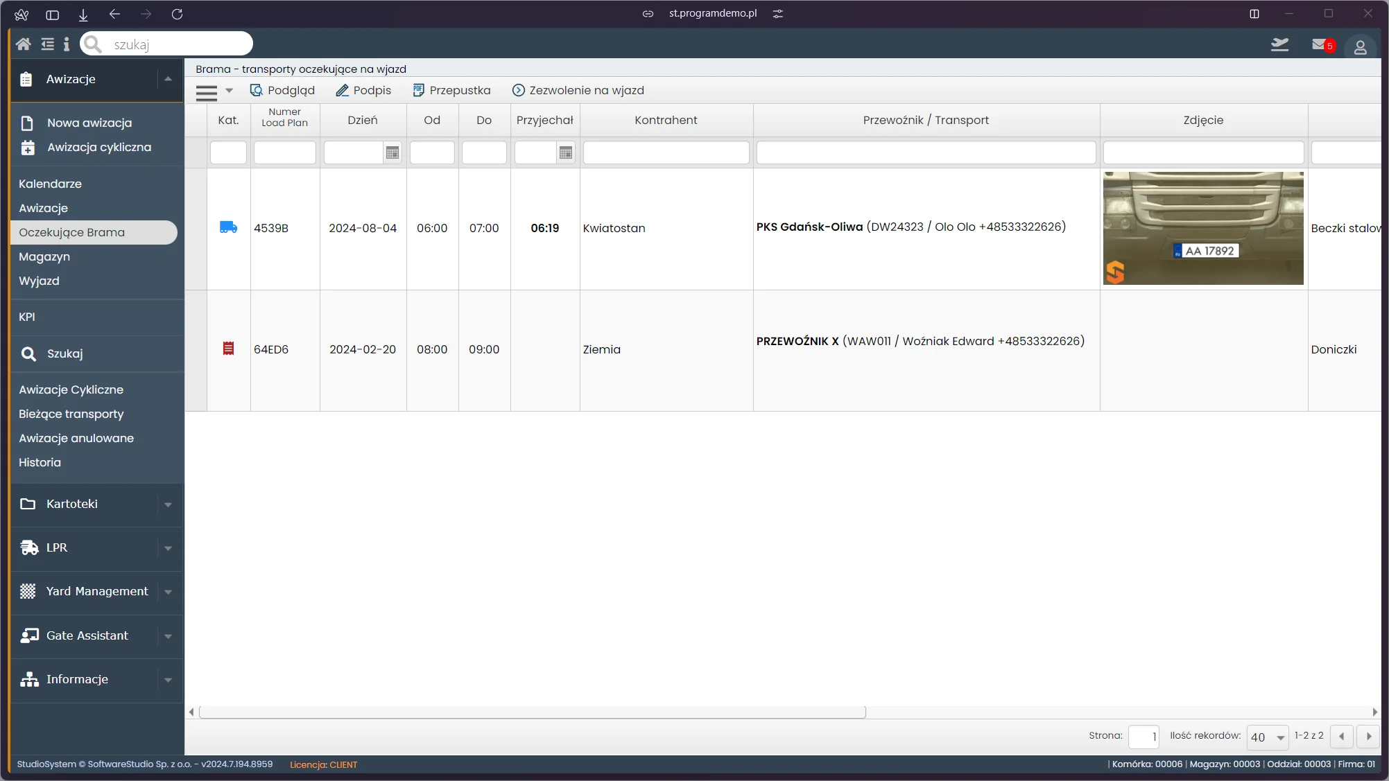Toggle the browser sidebar panel icon
Screen dimensions: 1389x781
52,14
